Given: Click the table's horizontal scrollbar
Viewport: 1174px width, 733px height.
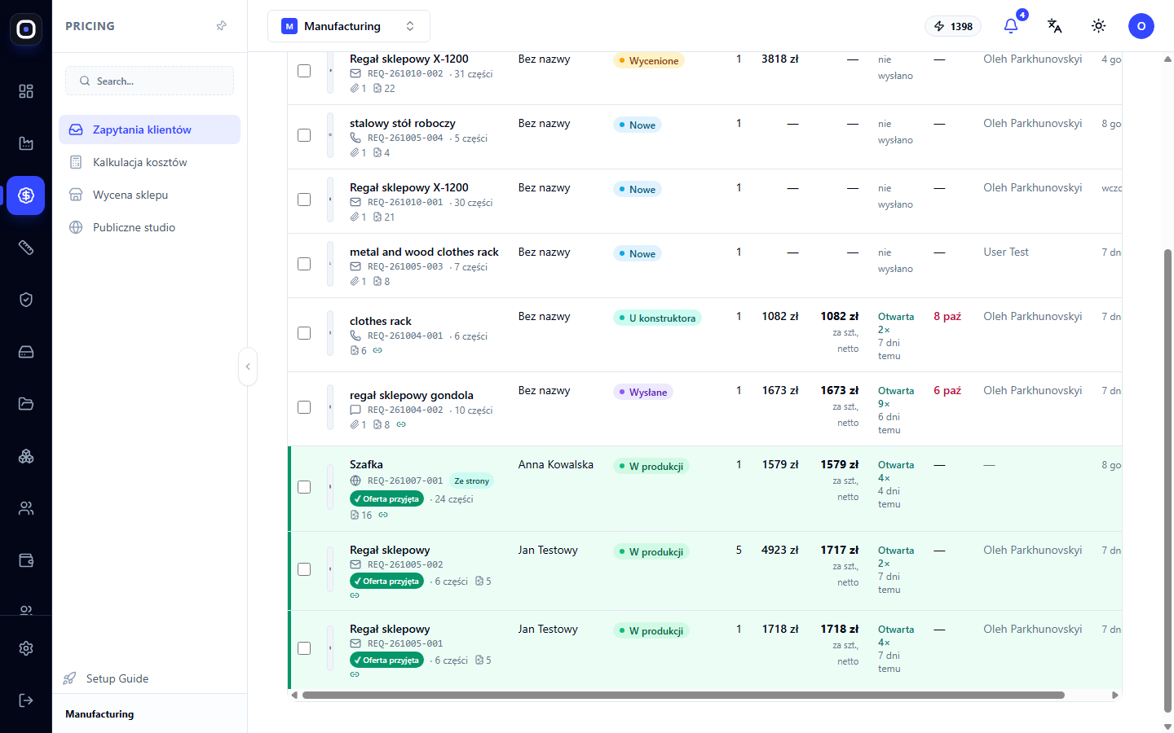Looking at the screenshot, I should 683,696.
